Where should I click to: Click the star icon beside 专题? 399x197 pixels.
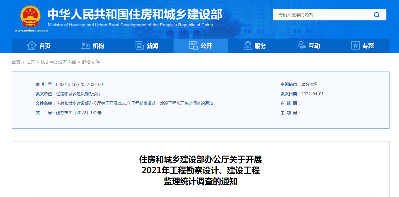coord(356,45)
